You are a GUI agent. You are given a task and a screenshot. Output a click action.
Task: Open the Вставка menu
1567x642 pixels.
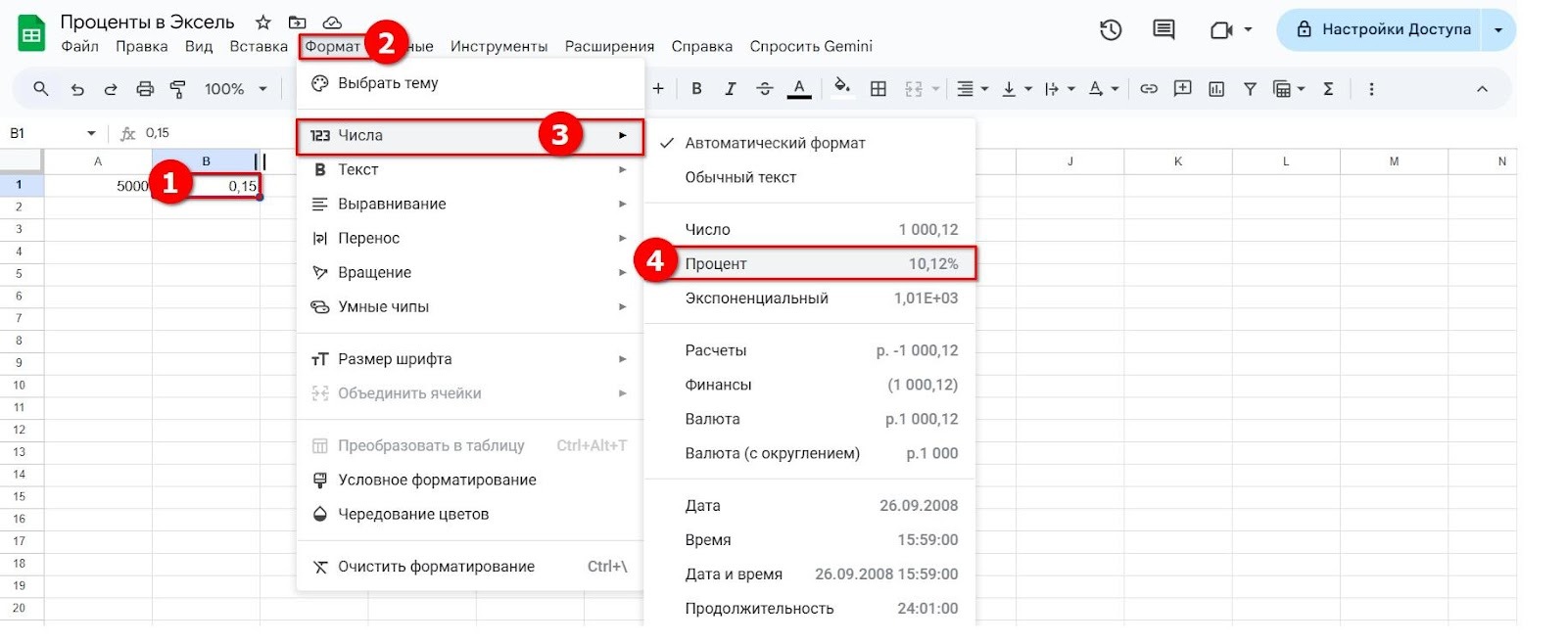point(259,46)
